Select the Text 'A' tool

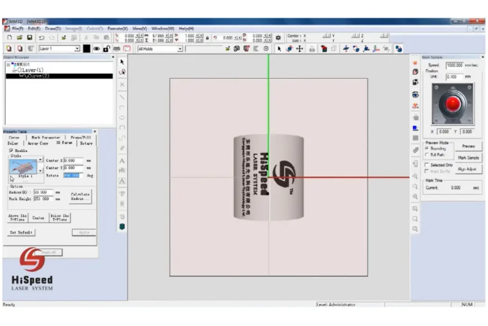(122, 161)
